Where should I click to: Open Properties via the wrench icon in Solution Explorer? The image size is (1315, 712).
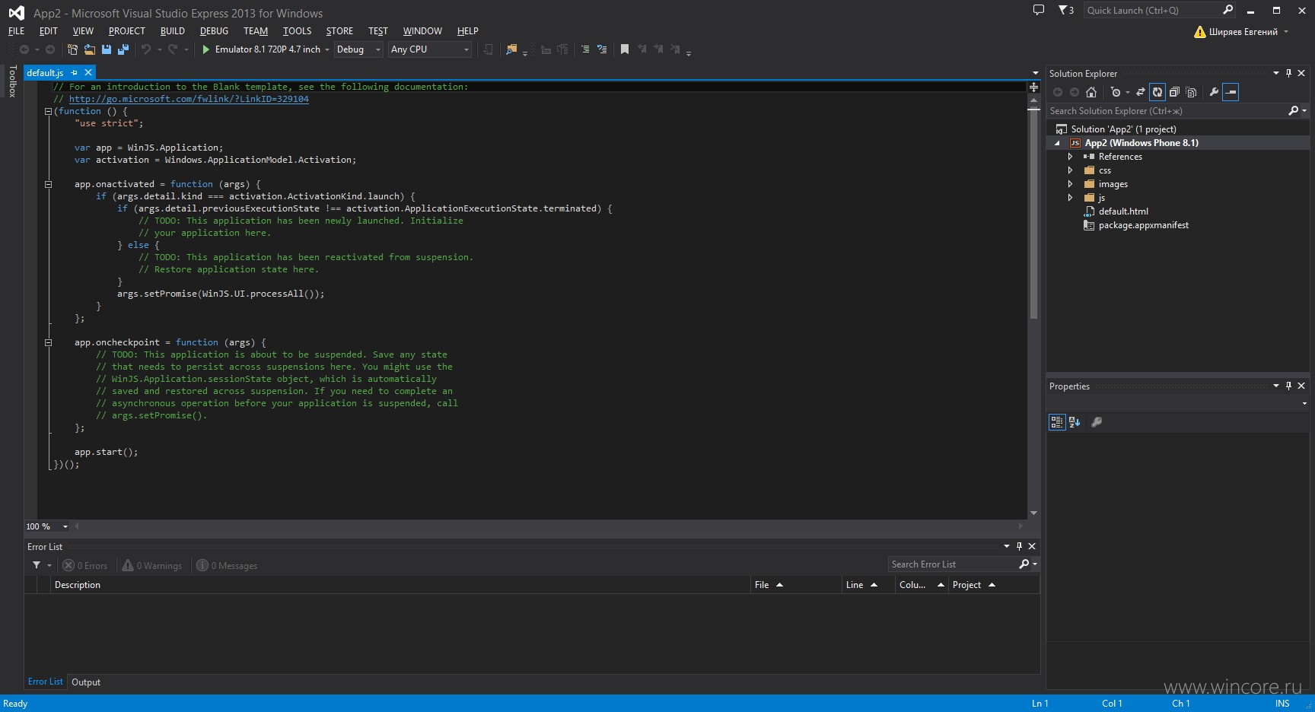(x=1214, y=92)
